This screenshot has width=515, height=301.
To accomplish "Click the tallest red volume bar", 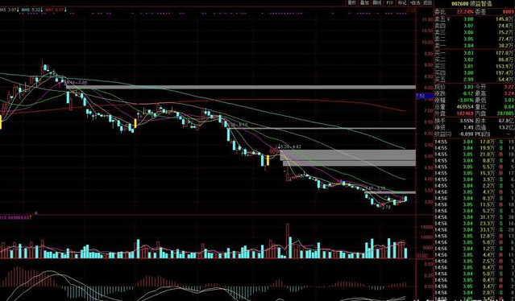I will pos(288,241).
